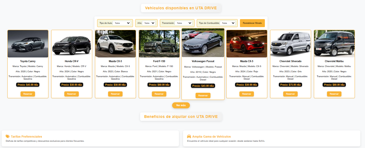Click Reservar on the Honda CR-V card
Viewport: 365px width, 148px height.
(71, 94)
